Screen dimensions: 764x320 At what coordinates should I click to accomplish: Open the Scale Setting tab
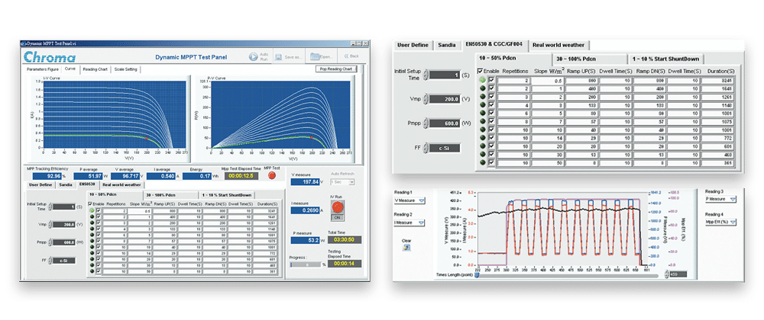[126, 69]
